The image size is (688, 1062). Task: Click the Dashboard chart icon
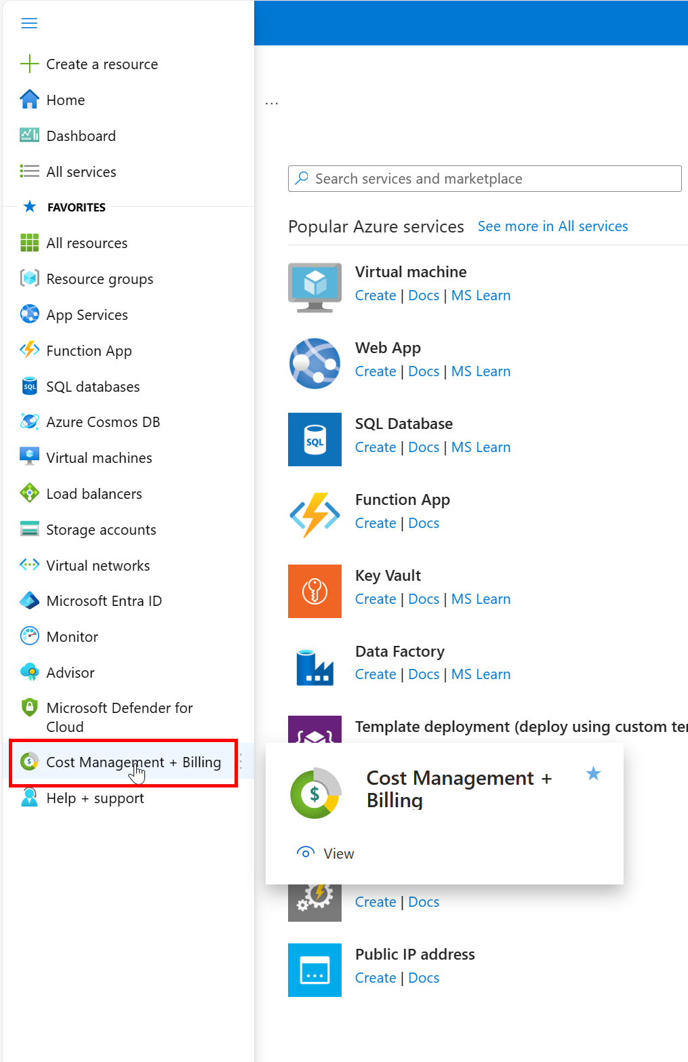(x=29, y=135)
